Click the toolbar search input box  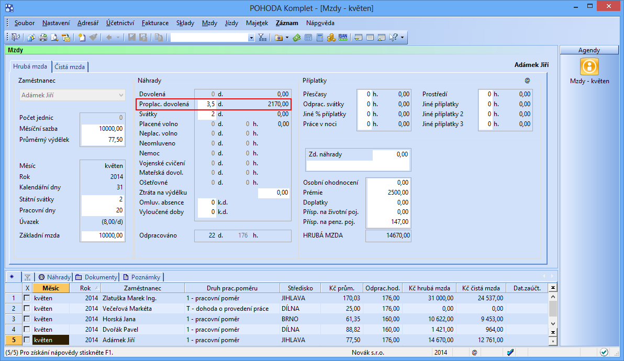pyautogui.click(x=209, y=38)
